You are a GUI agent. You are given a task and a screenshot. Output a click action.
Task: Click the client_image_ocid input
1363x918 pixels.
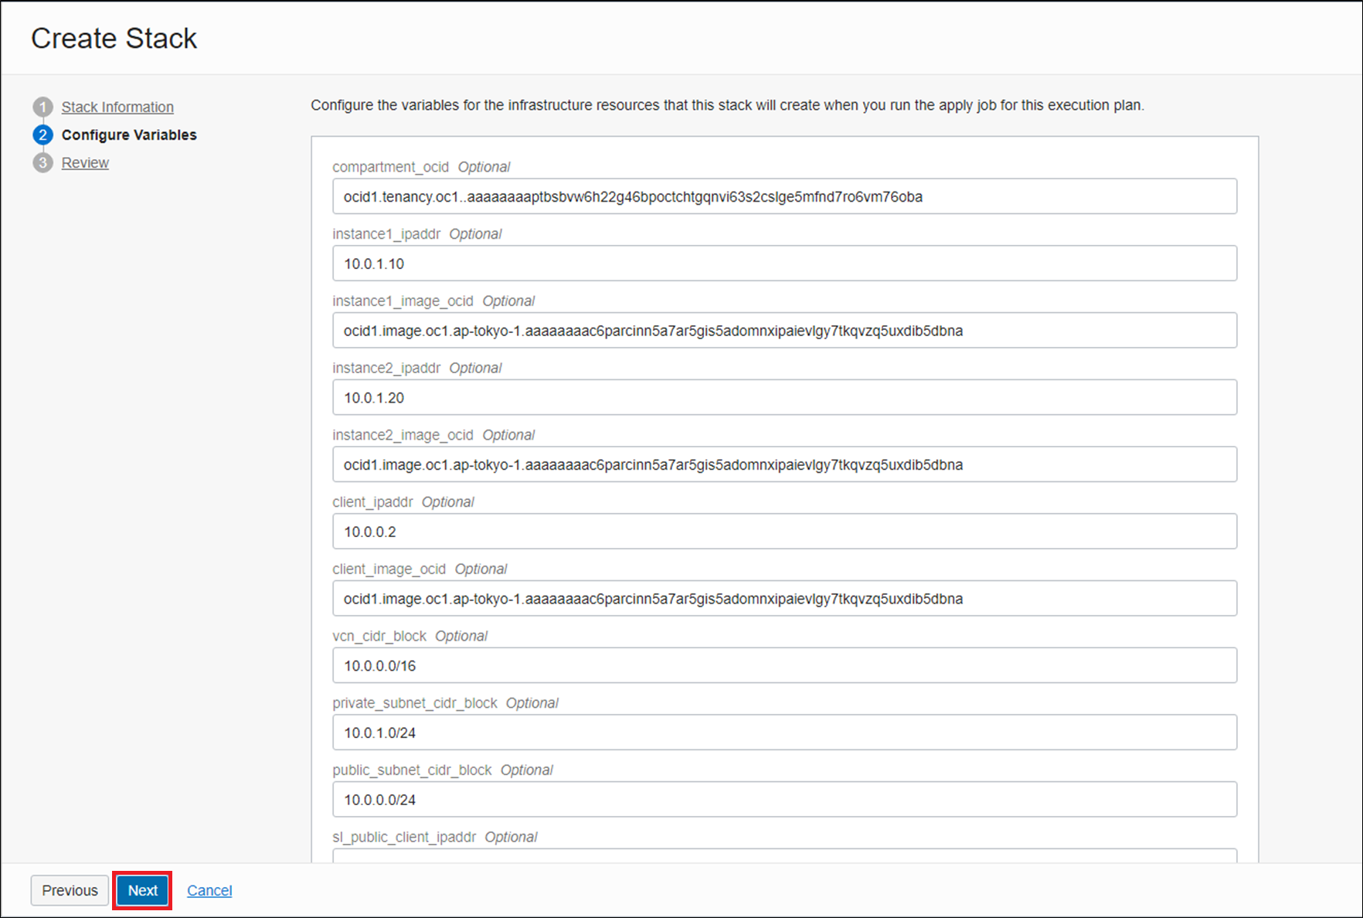tap(783, 598)
